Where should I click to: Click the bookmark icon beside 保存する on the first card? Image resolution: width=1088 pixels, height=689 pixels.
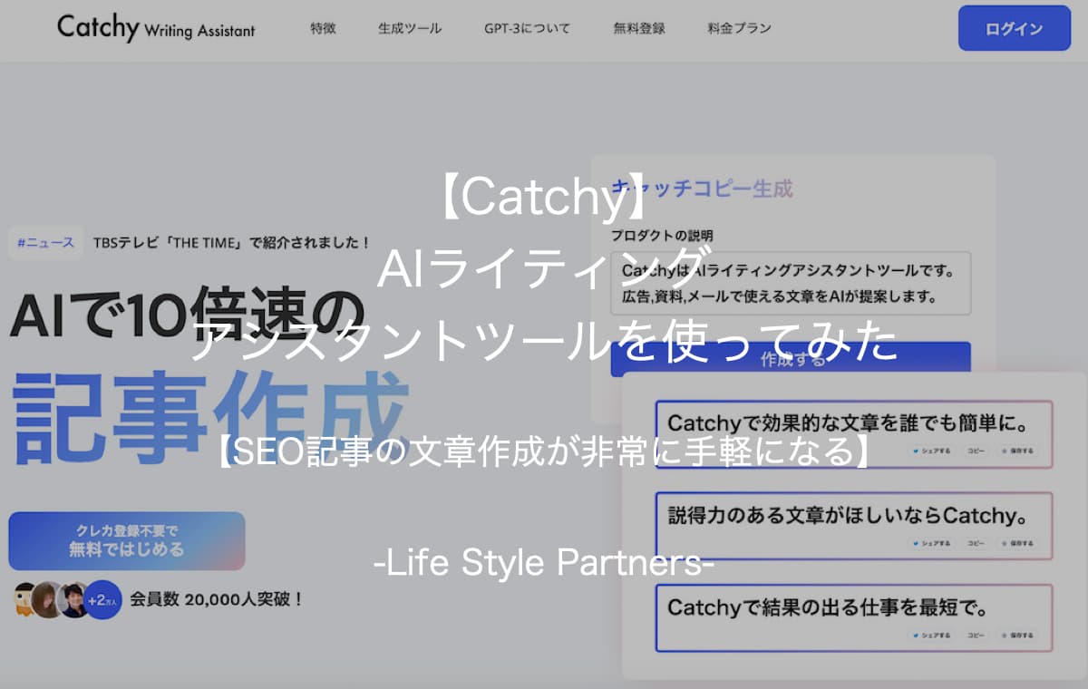[x=1004, y=451]
